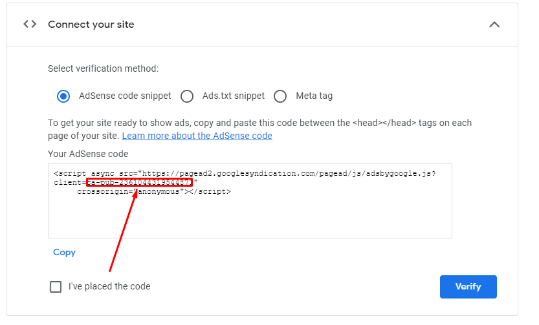Click inside the AdSense code text box
Screen dimensions: 539x325
[x=250, y=201]
